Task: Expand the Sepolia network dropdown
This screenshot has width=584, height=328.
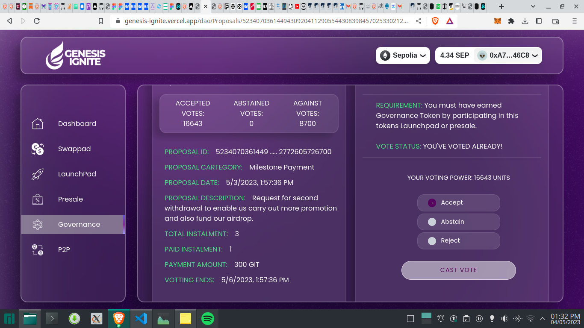Action: [x=403, y=56]
